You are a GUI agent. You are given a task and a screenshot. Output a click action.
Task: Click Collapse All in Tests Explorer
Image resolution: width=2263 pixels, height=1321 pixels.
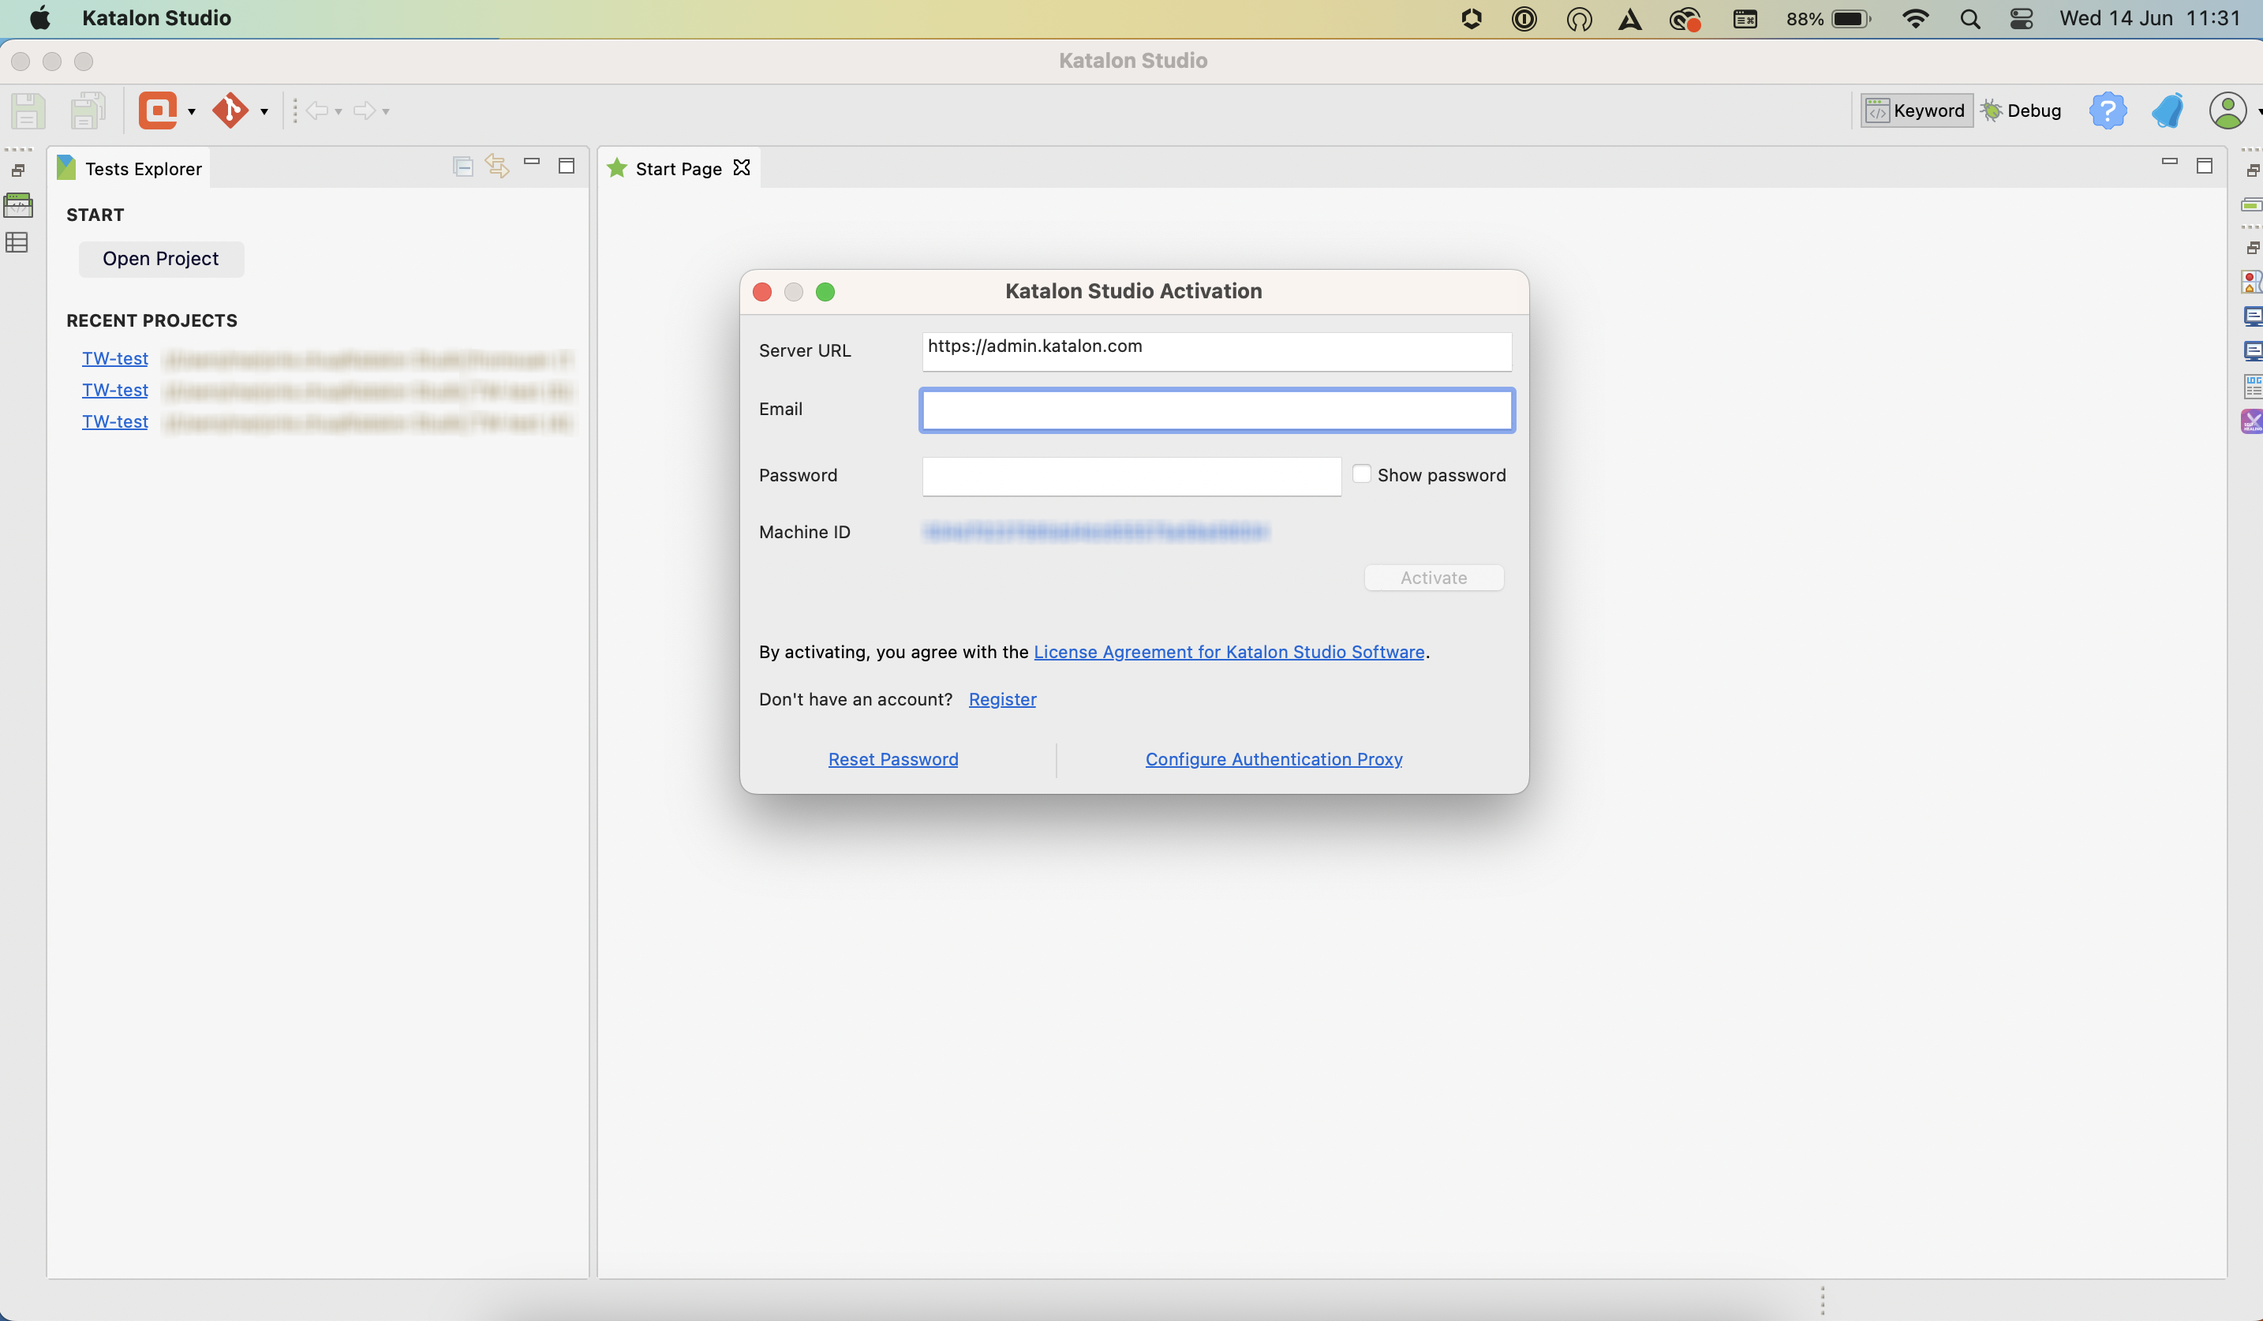(x=463, y=167)
